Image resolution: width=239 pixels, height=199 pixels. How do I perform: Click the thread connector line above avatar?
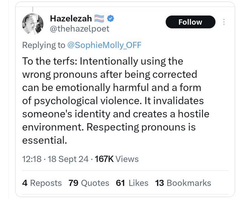pos(32,9)
